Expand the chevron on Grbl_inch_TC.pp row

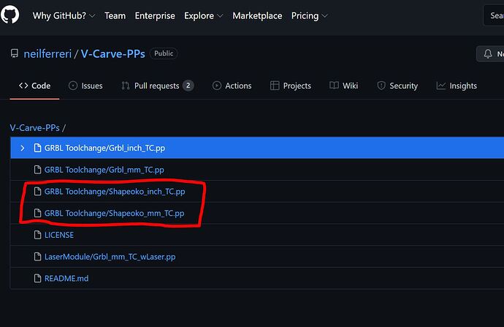tap(22, 148)
